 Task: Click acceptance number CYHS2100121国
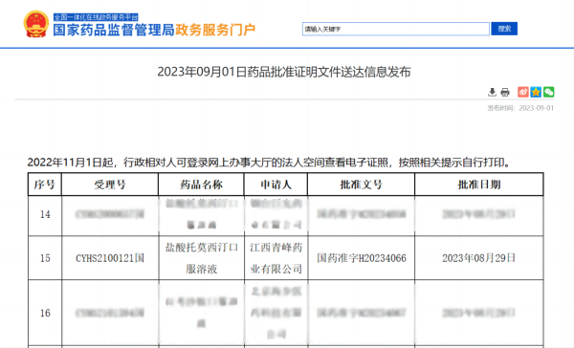[110, 258]
